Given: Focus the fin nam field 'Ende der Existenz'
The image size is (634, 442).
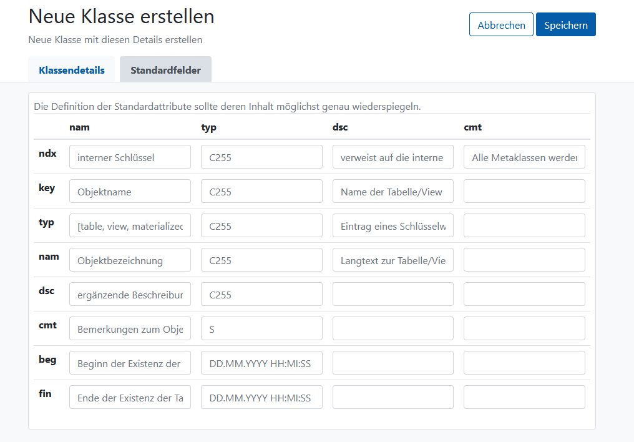Looking at the screenshot, I should coord(130,398).
